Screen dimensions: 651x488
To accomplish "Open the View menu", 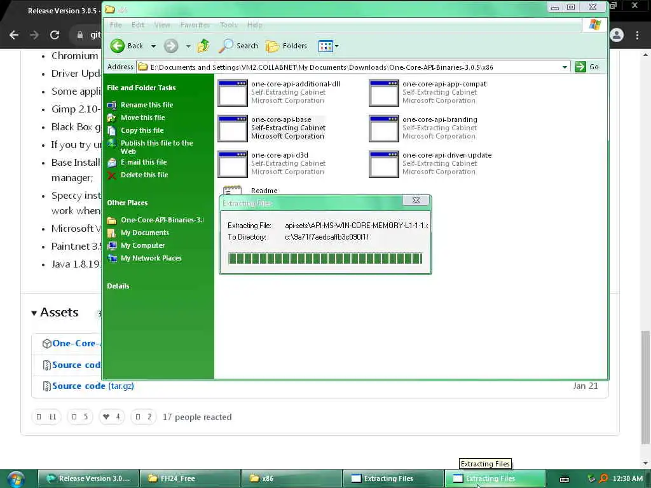I will click(162, 25).
